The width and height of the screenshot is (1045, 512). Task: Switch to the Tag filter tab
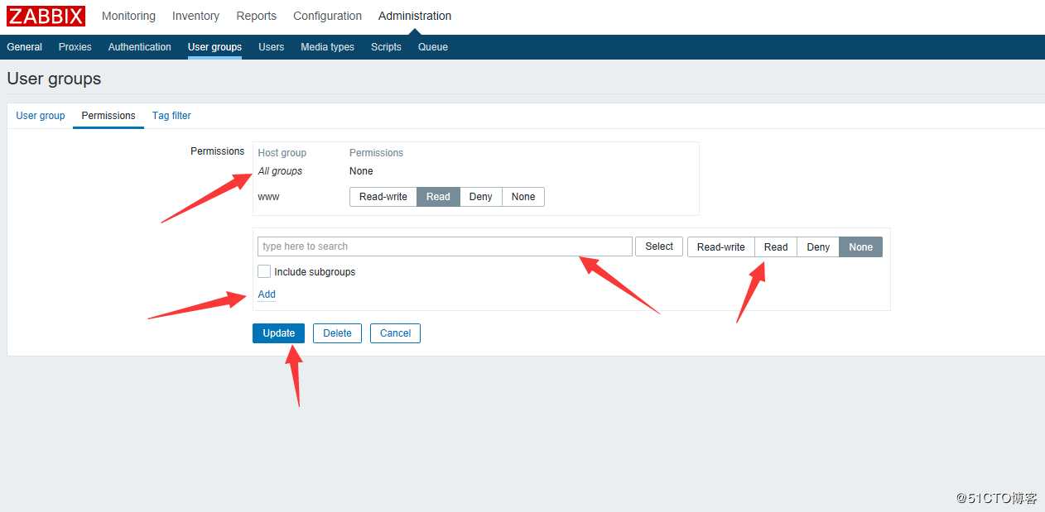[171, 116]
